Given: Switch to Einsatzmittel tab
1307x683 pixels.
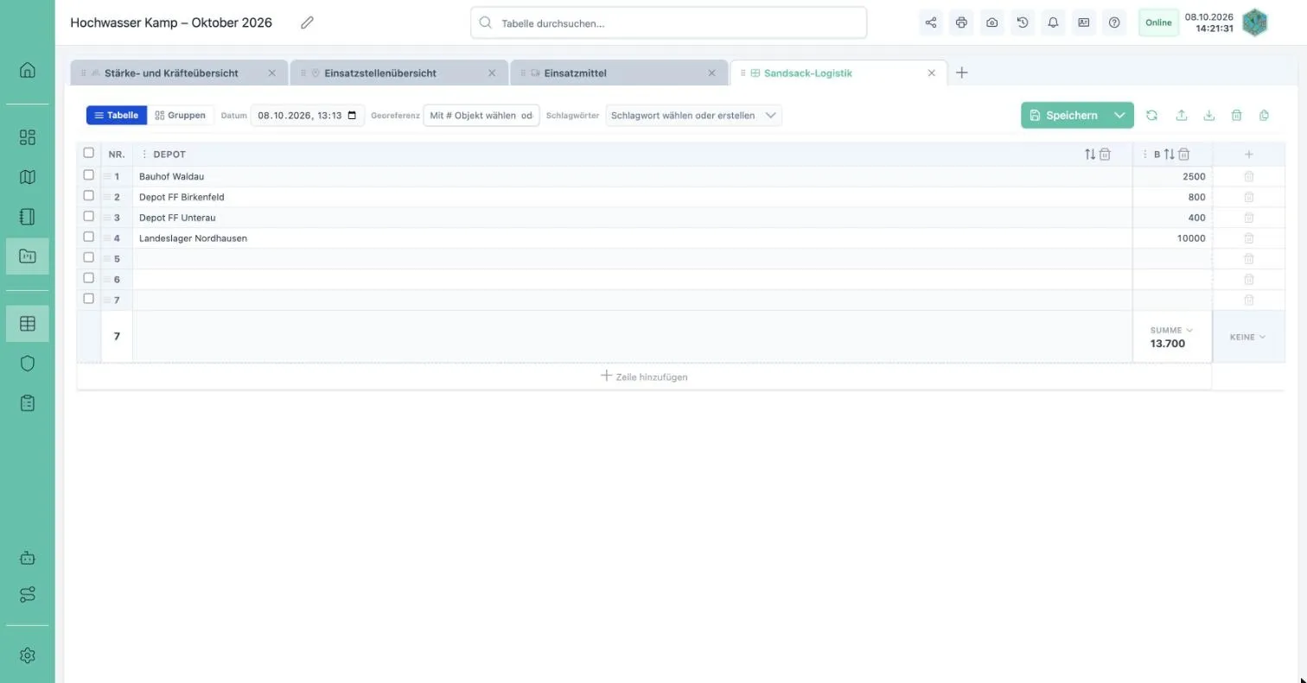Looking at the screenshot, I should pyautogui.click(x=619, y=73).
